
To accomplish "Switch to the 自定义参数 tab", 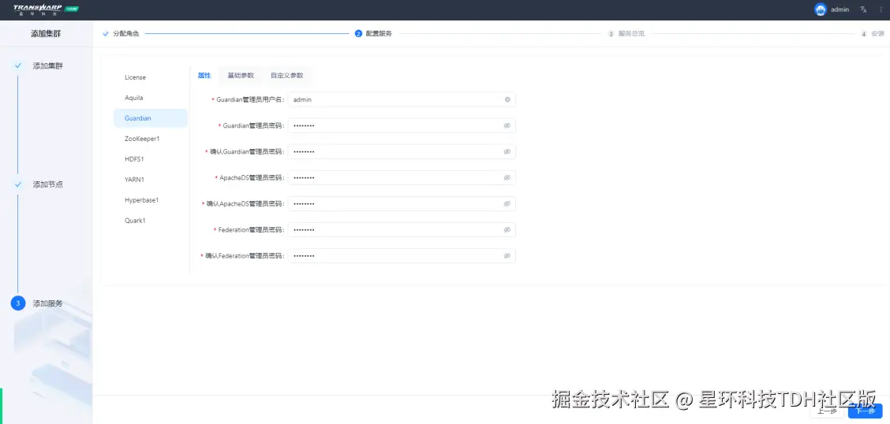I will [x=286, y=76].
